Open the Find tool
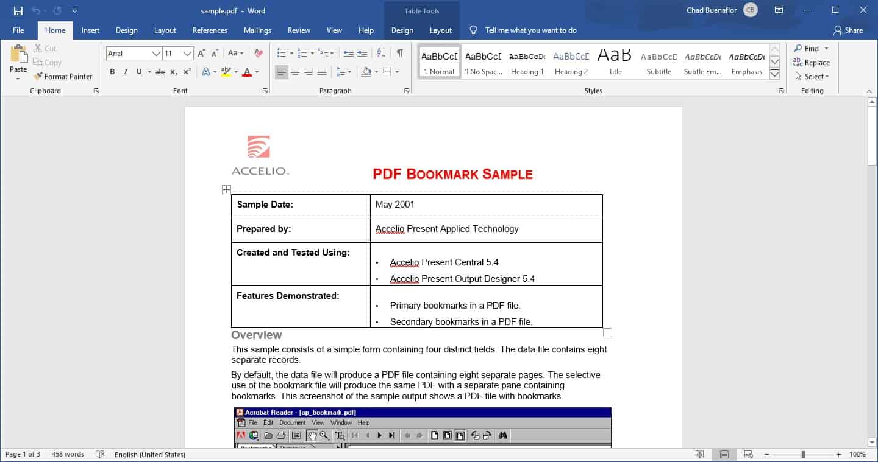Image resolution: width=878 pixels, height=462 pixels. point(809,48)
